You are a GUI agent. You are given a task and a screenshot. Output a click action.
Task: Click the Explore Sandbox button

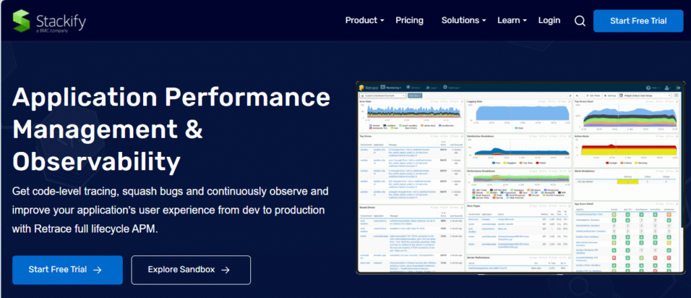pyautogui.click(x=190, y=270)
